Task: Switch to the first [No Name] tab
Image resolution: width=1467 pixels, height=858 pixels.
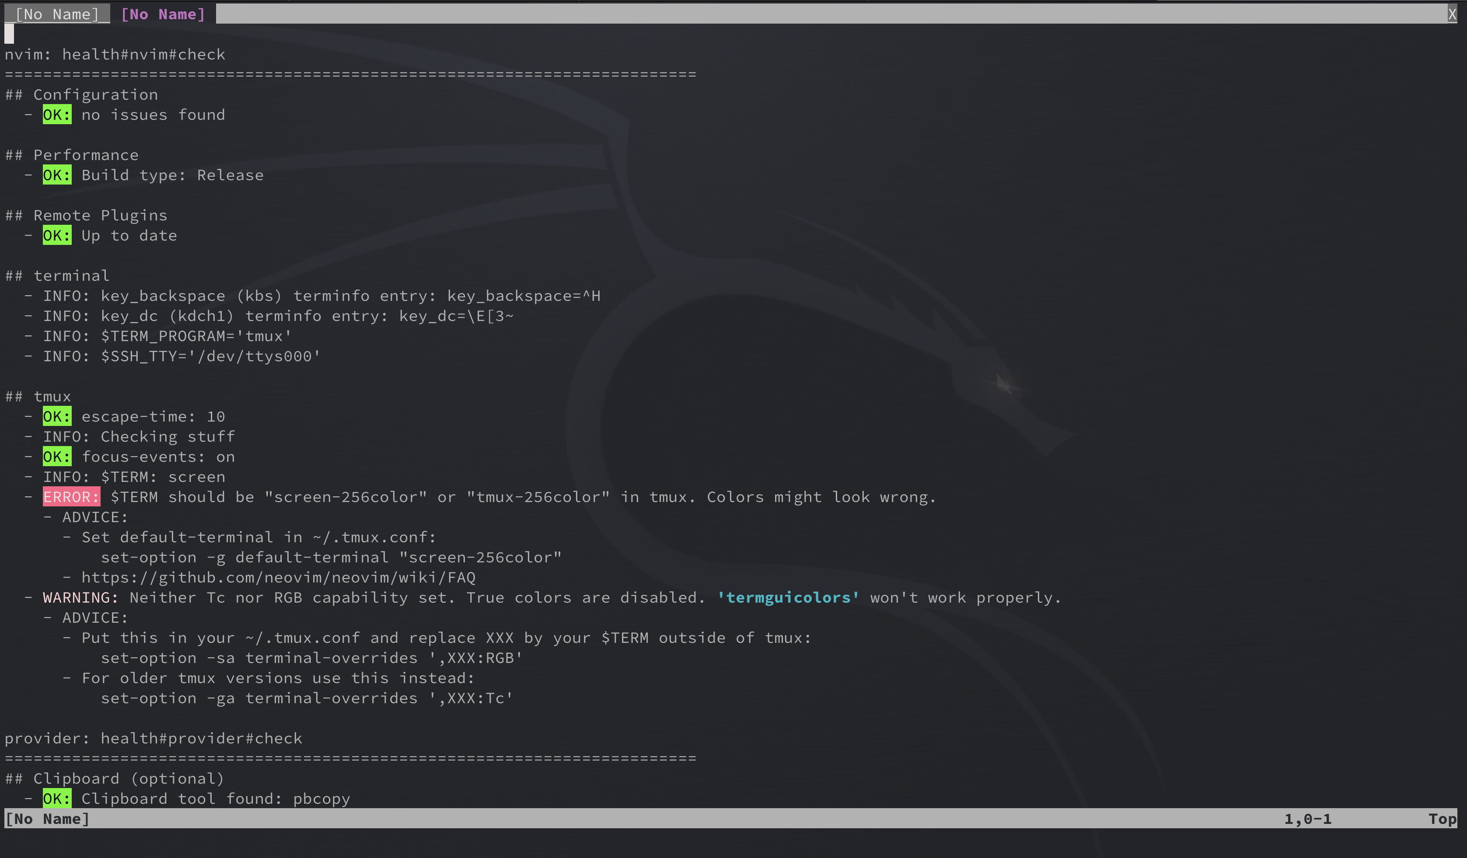Action: click(x=57, y=14)
